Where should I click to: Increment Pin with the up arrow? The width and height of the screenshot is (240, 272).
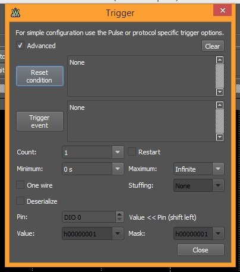tap(119, 214)
